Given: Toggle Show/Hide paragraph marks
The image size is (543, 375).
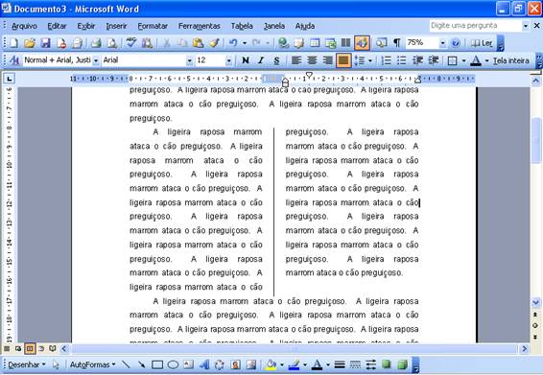Looking at the screenshot, I should tap(397, 43).
